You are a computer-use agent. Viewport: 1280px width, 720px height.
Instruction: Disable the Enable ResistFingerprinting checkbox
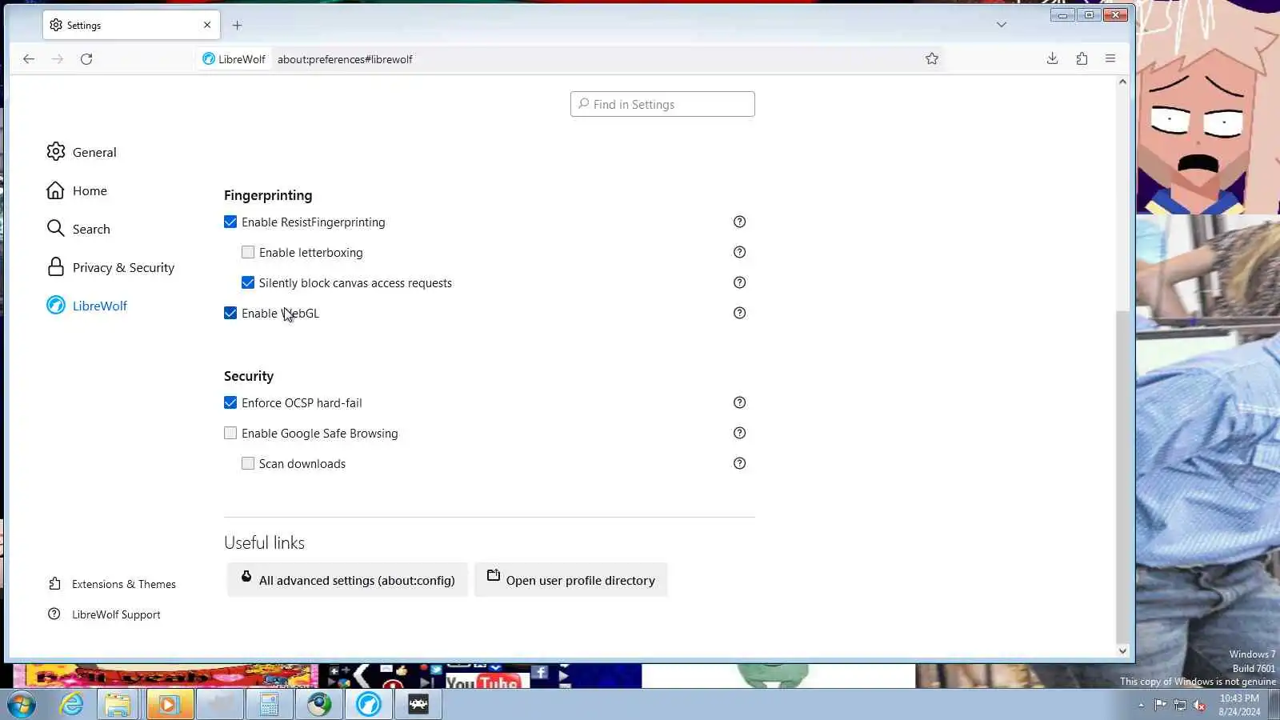coord(230,222)
